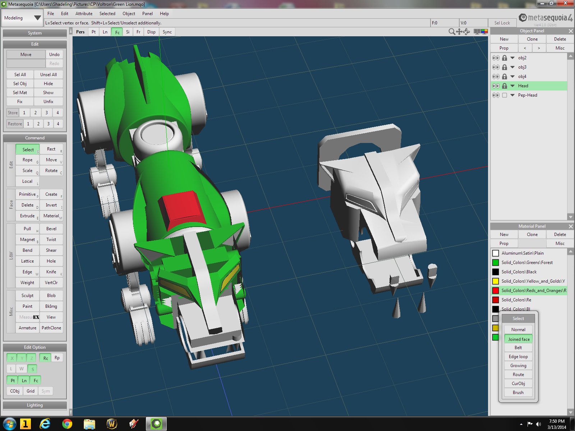Toggle the Z axis in Edit Option

click(x=32, y=358)
